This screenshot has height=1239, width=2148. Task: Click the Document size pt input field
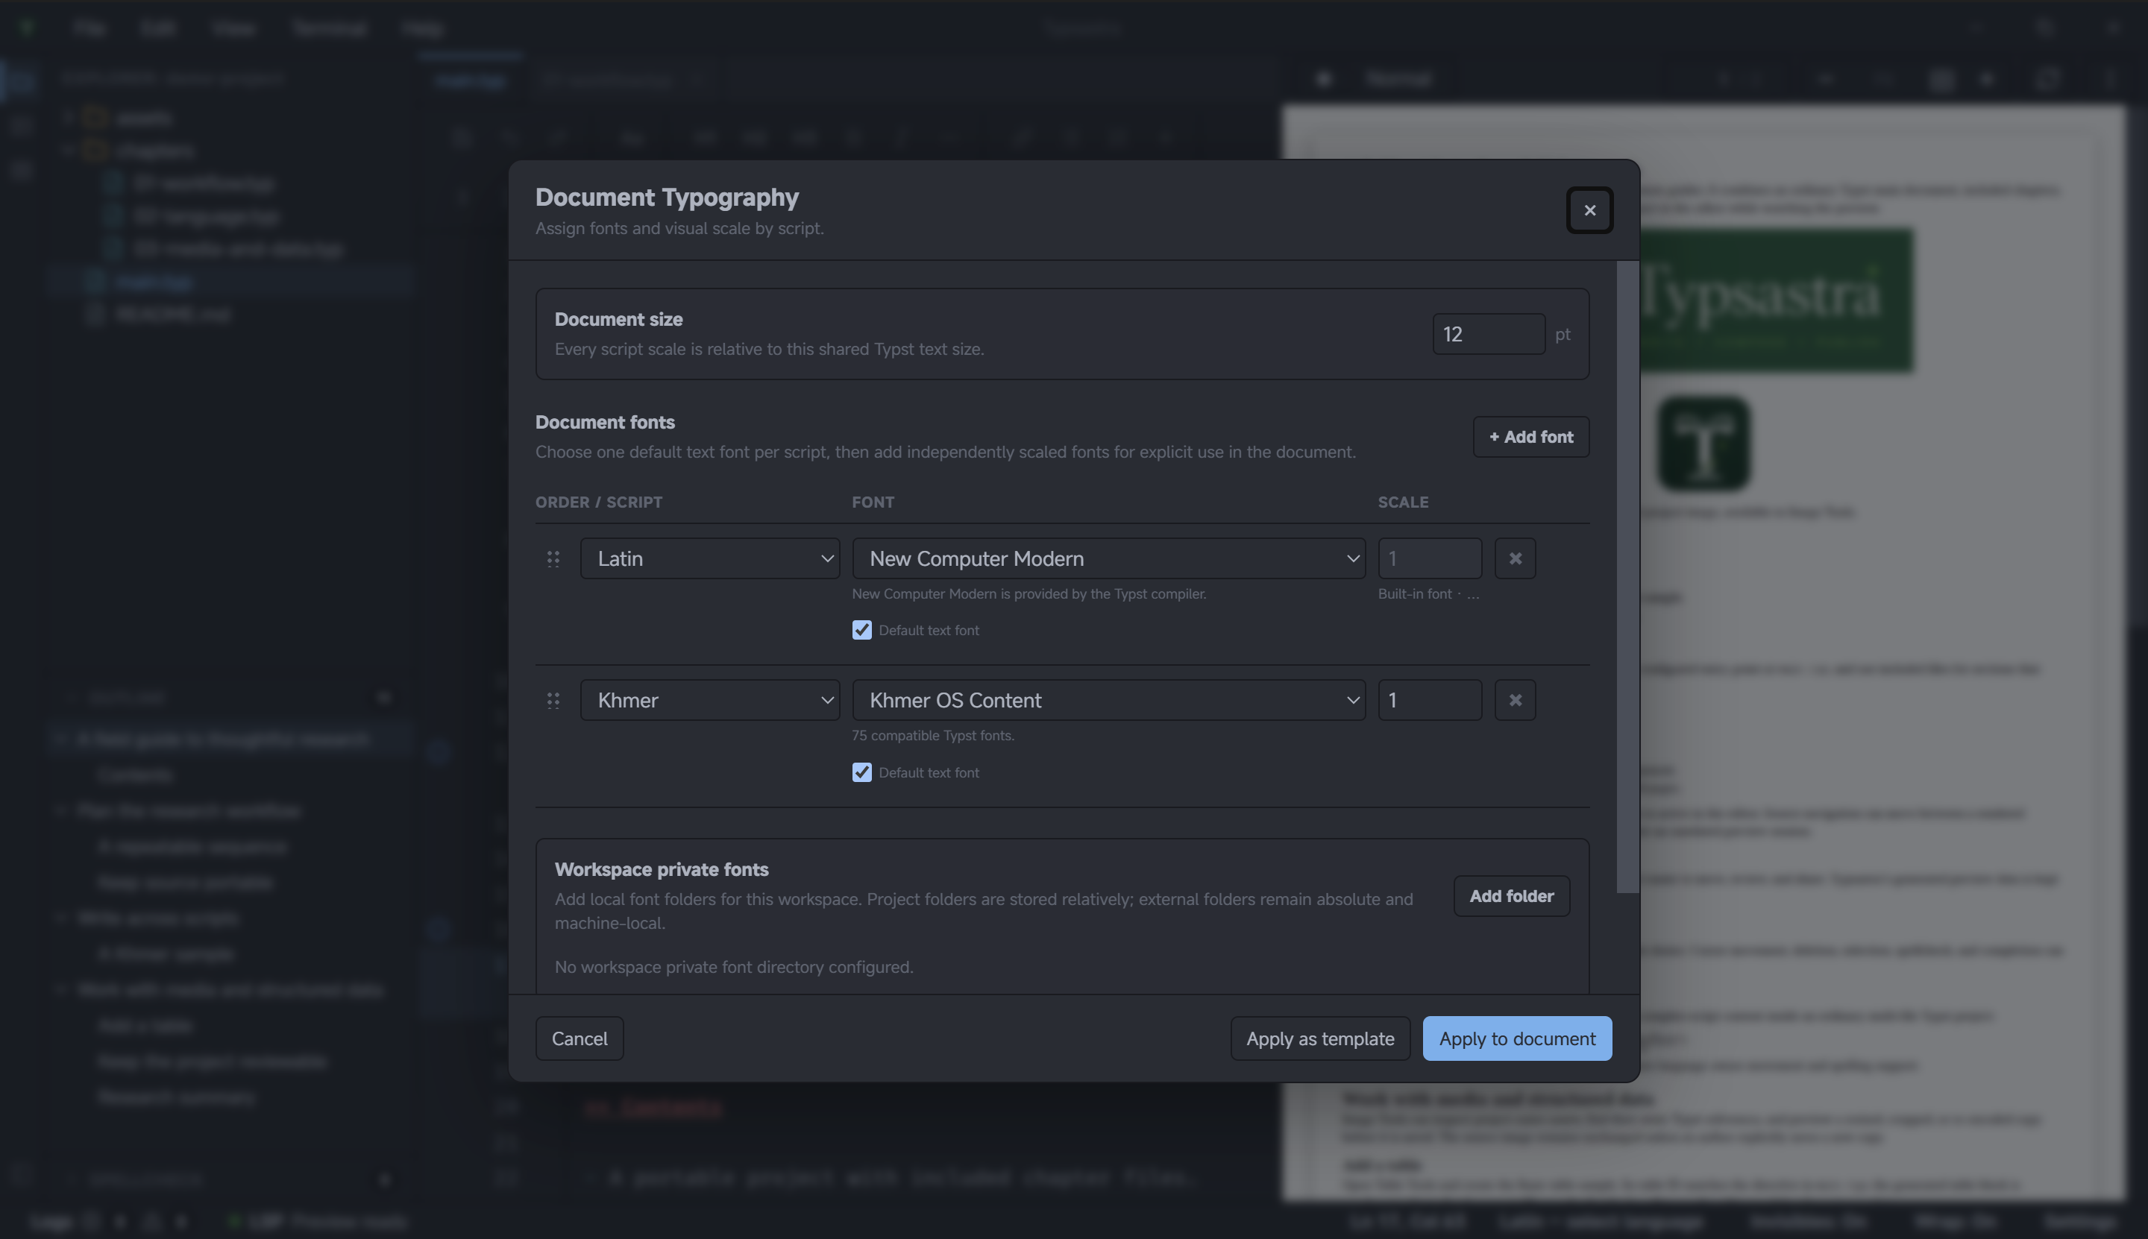click(x=1488, y=333)
